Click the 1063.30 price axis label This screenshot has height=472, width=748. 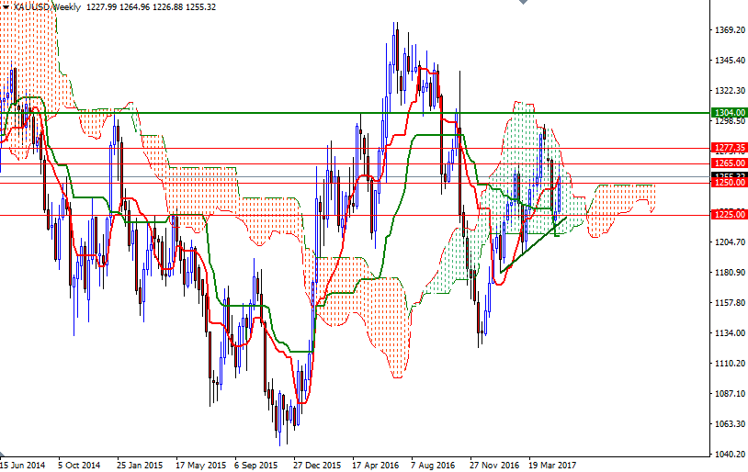click(x=730, y=424)
